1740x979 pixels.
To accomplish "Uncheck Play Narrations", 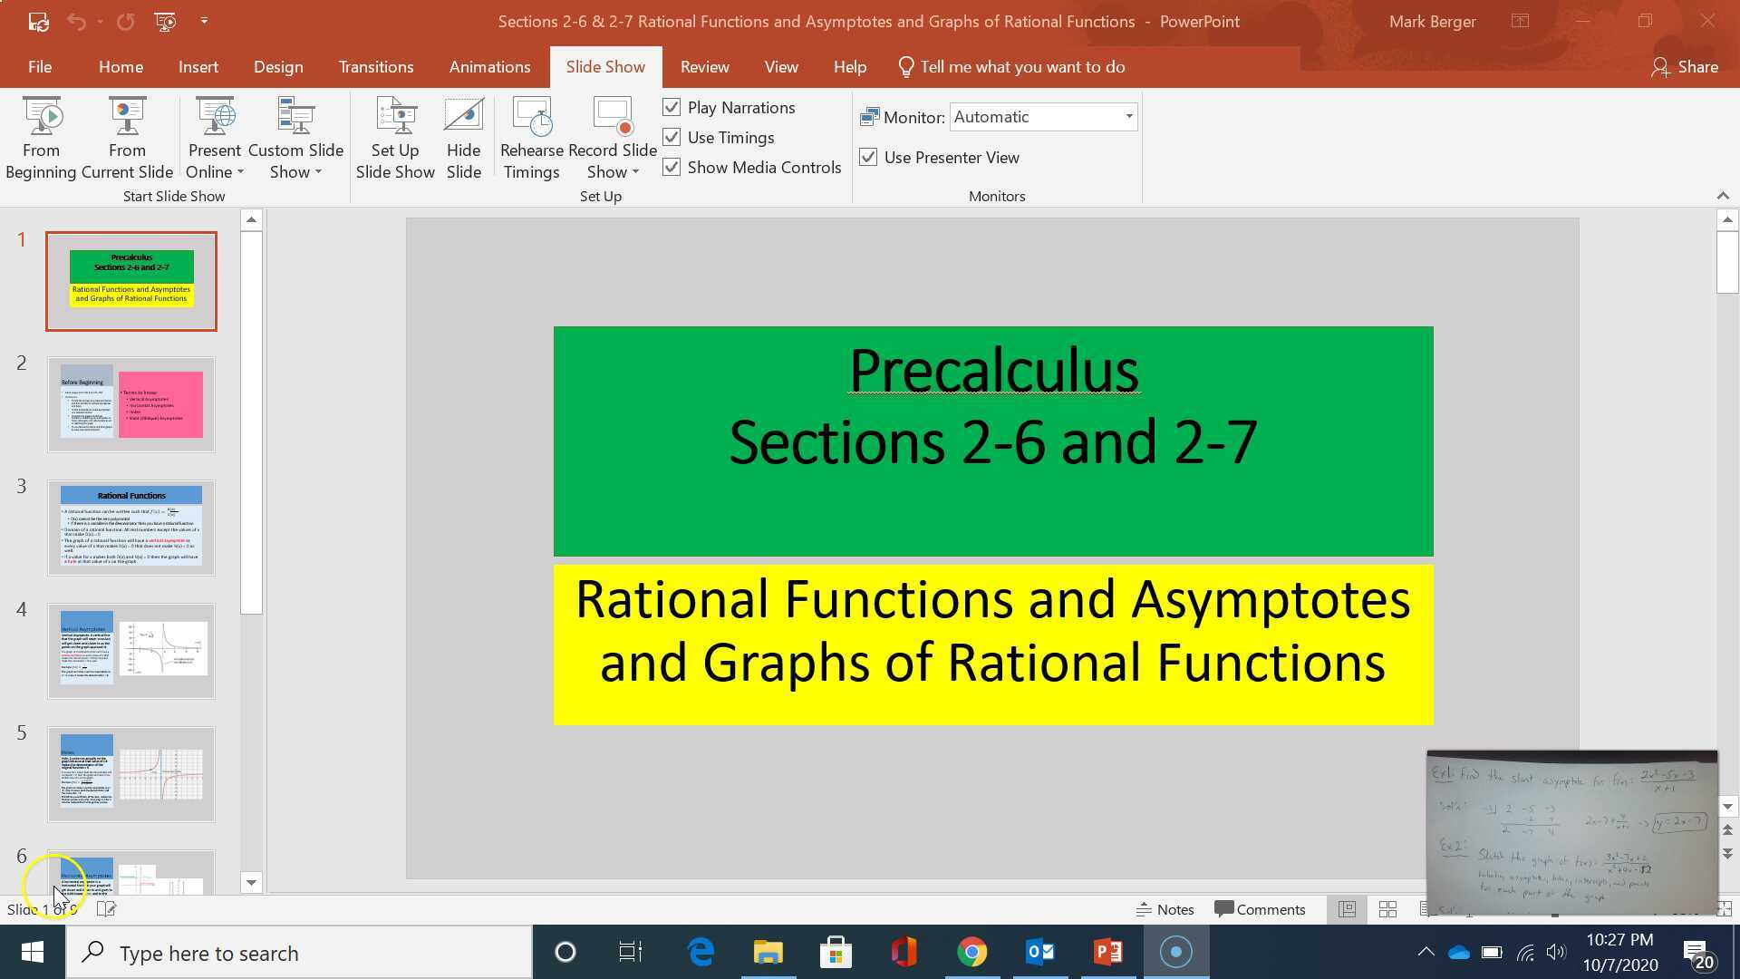I will pos(671,107).
